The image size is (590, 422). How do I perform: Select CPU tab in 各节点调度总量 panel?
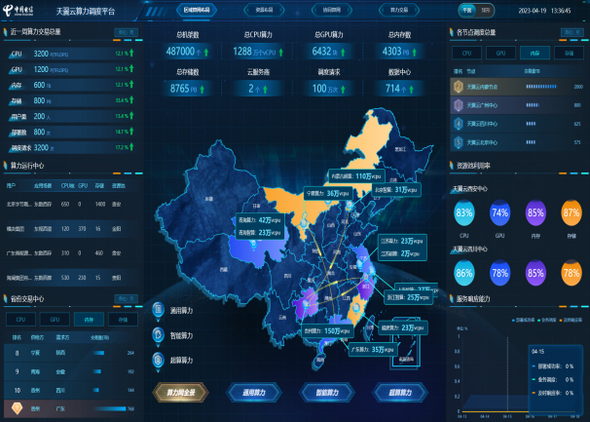tap(466, 54)
